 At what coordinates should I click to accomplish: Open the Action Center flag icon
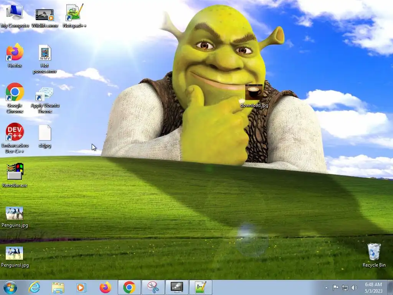tap(335, 288)
